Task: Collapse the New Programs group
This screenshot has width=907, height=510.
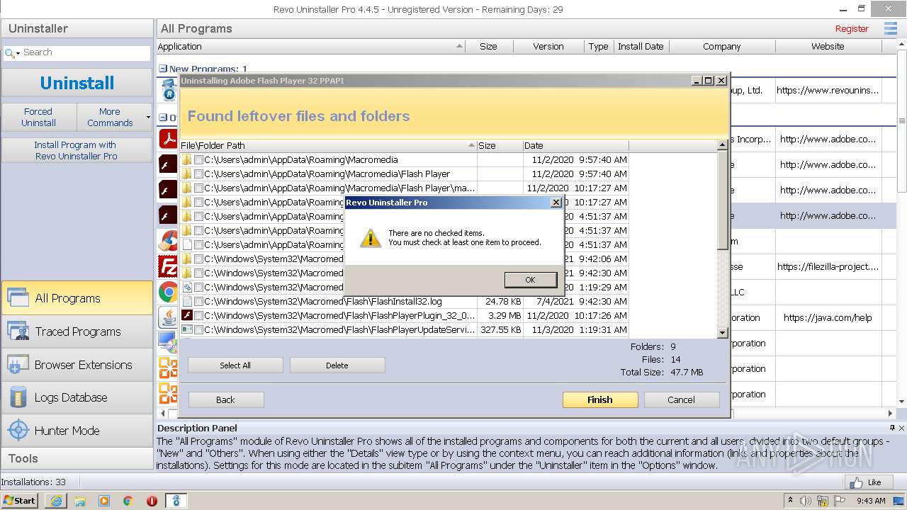Action: pyautogui.click(x=163, y=69)
